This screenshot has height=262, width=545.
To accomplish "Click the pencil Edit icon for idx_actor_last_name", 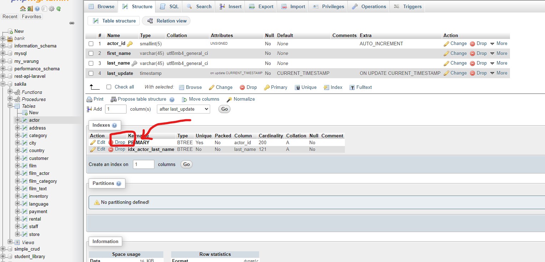I will coord(93,150).
